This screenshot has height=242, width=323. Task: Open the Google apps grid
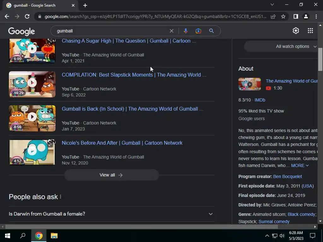310,31
